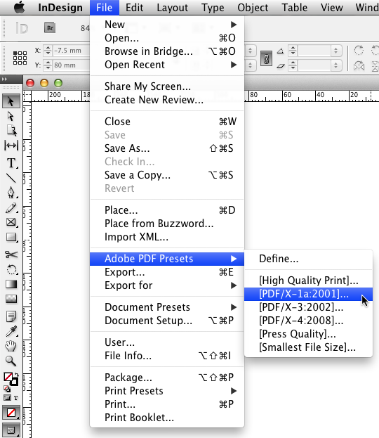Screen dimensions: 379x438
Task: Expand the Export for submenu
Action: pyautogui.click(x=167, y=285)
